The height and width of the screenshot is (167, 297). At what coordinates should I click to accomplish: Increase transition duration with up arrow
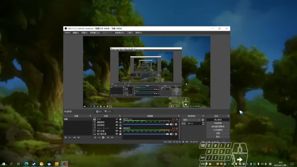tap(203, 122)
